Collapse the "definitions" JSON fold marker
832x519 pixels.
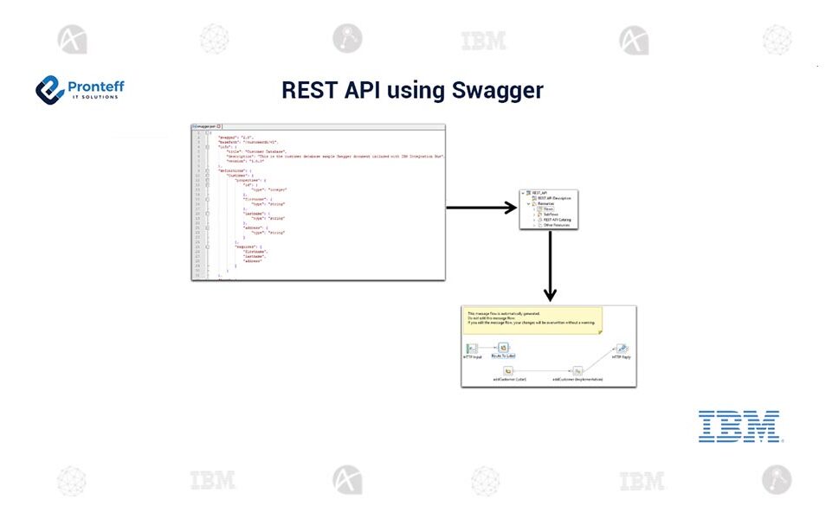[207, 170]
